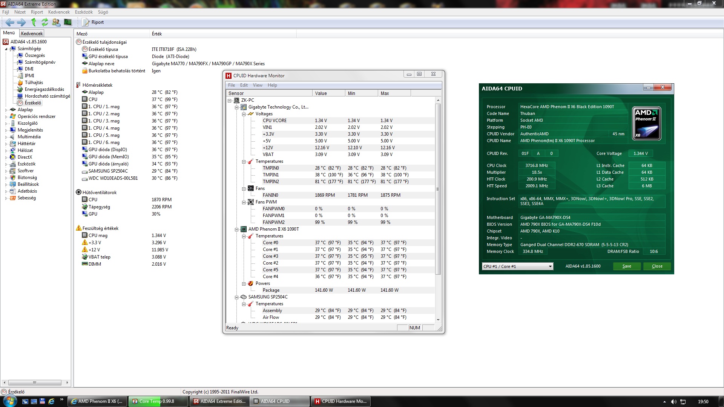Click the Kiszolgáló tree icon

[x=13, y=123]
